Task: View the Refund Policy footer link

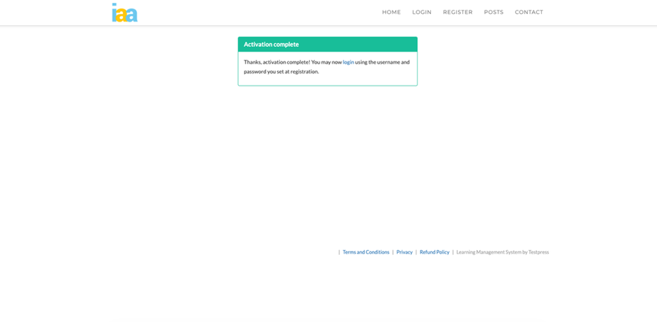Action: click(x=434, y=252)
